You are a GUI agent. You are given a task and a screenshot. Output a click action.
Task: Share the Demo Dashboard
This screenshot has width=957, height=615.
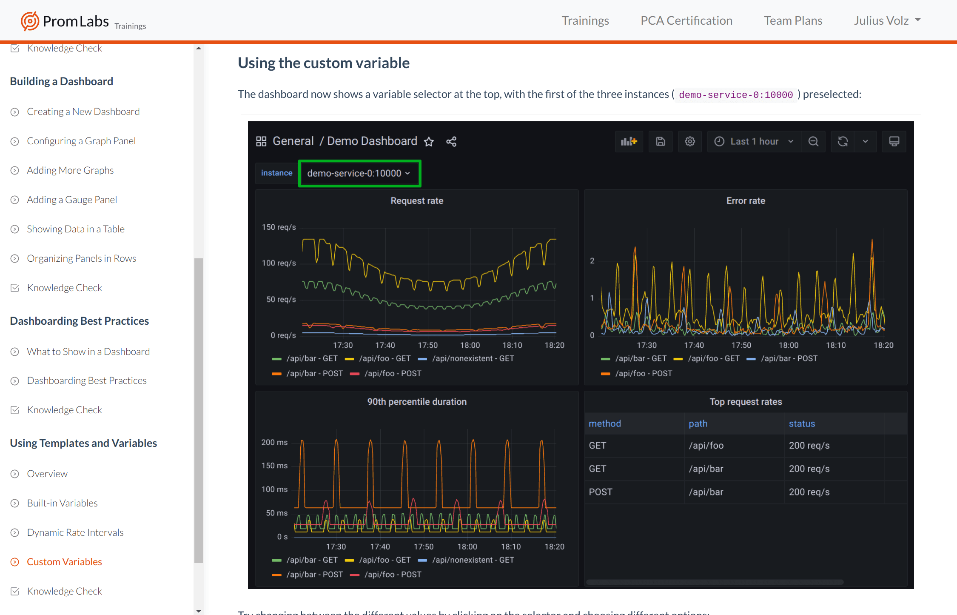click(x=451, y=141)
